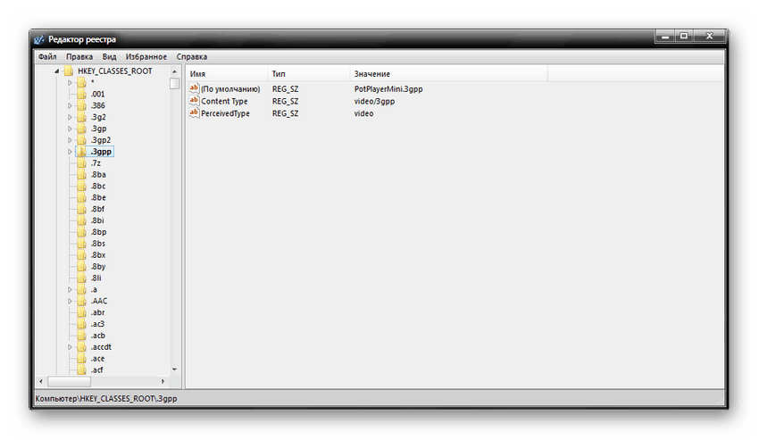Click the HKEY_CLASSES_ROOT folder icon
The height and width of the screenshot is (440, 759).
[x=68, y=71]
